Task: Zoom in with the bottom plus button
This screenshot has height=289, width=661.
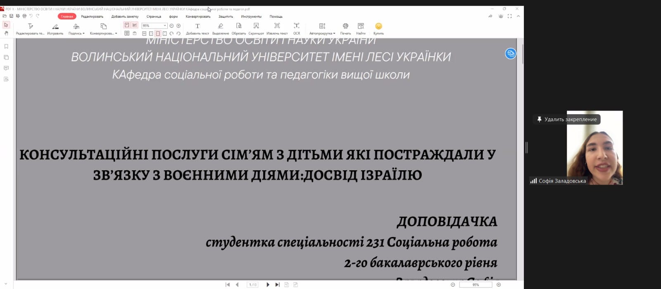Action: point(499,284)
